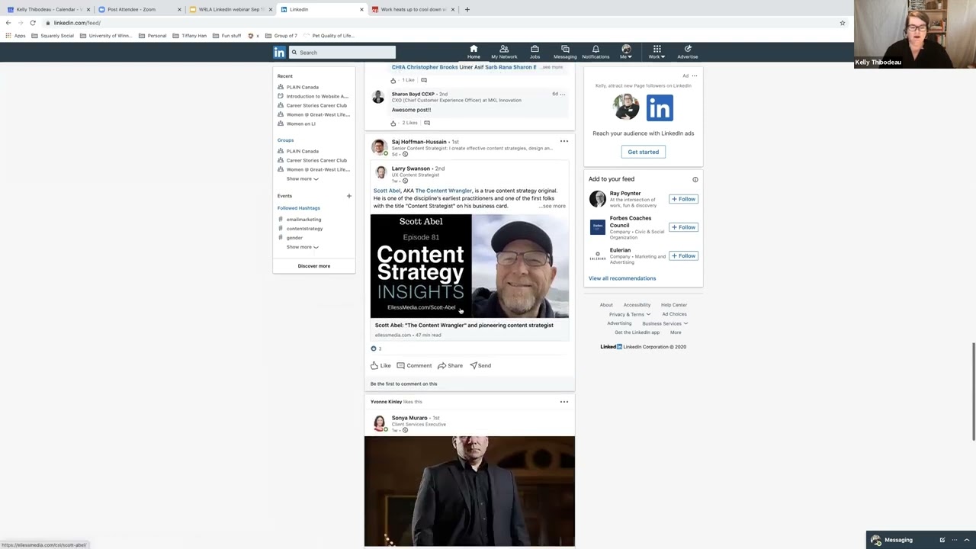Share the Scott Abel post
The height and width of the screenshot is (549, 976).
click(x=450, y=365)
